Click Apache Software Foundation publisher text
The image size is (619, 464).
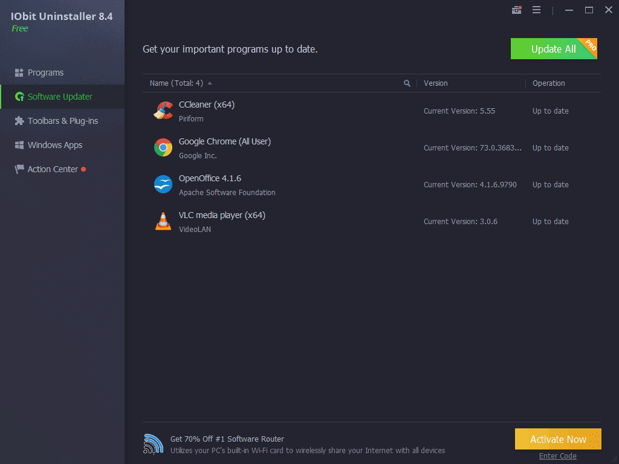point(227,193)
